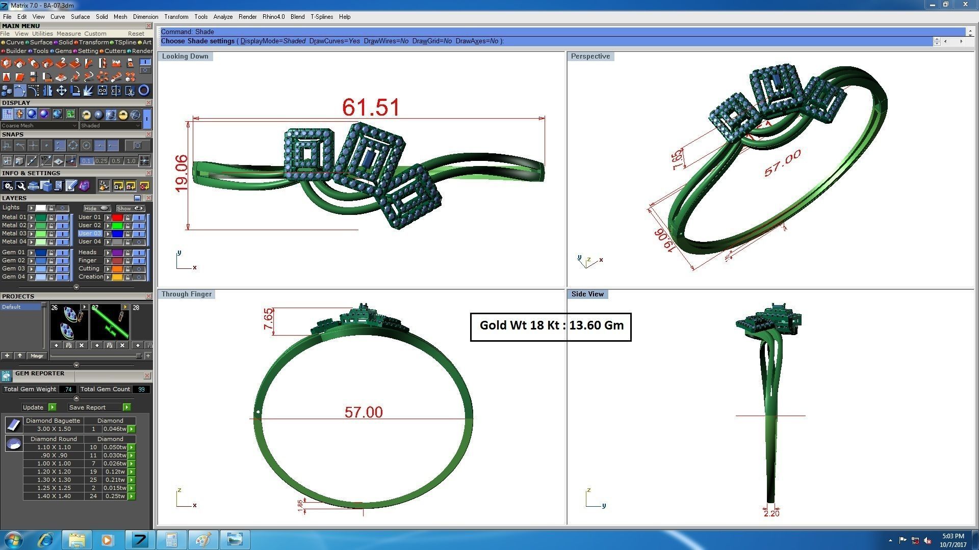The image size is (979, 550).
Task: Select the Move tool with four arrows
Action: [62, 90]
